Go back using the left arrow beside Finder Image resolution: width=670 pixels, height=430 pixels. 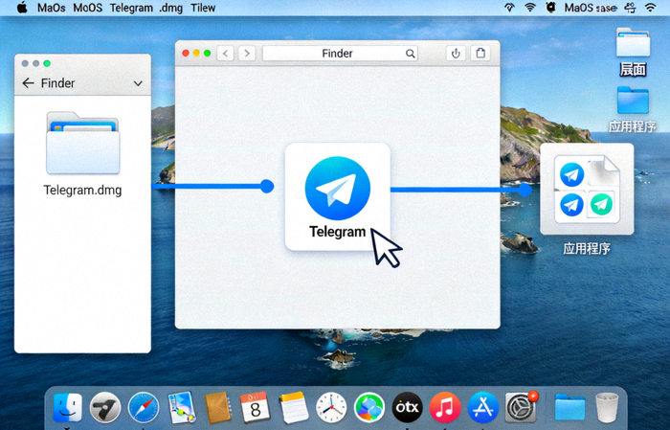pyautogui.click(x=28, y=84)
